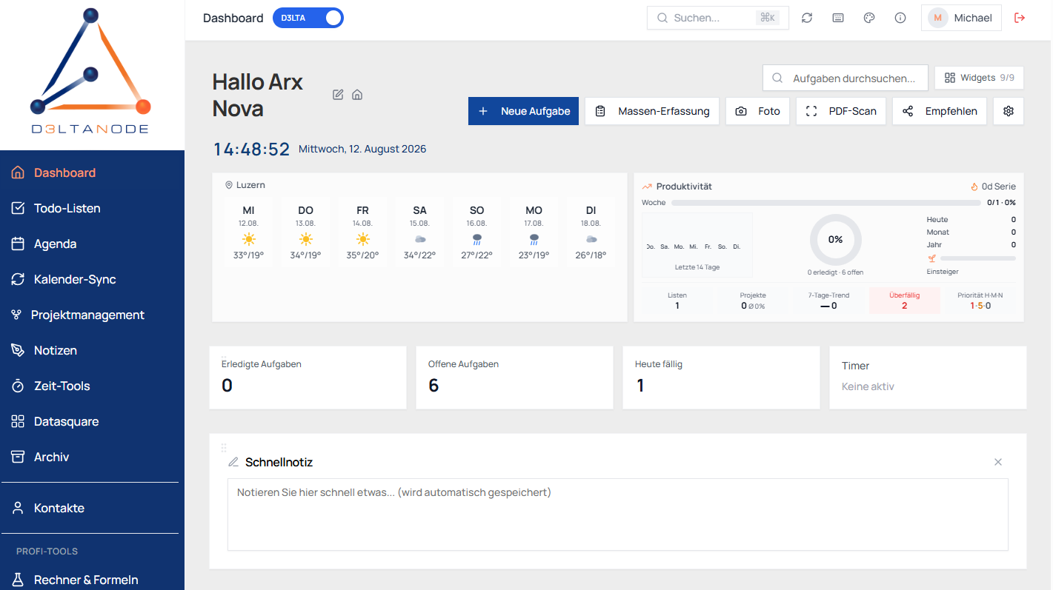
Task: Click the edit pencil beside Hallo Arx Nova
Action: pyautogui.click(x=338, y=95)
